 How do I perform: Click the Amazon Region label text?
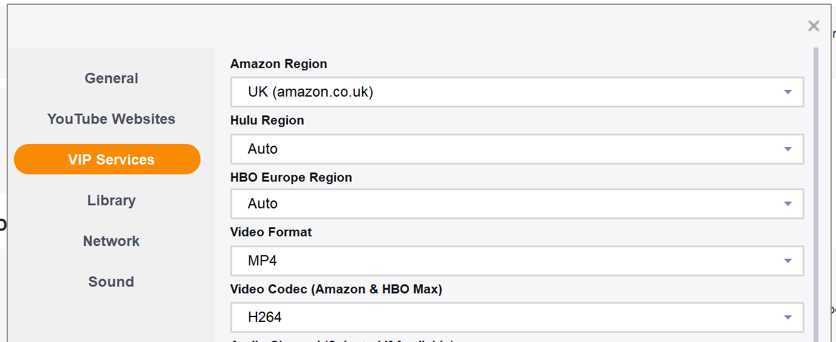278,64
